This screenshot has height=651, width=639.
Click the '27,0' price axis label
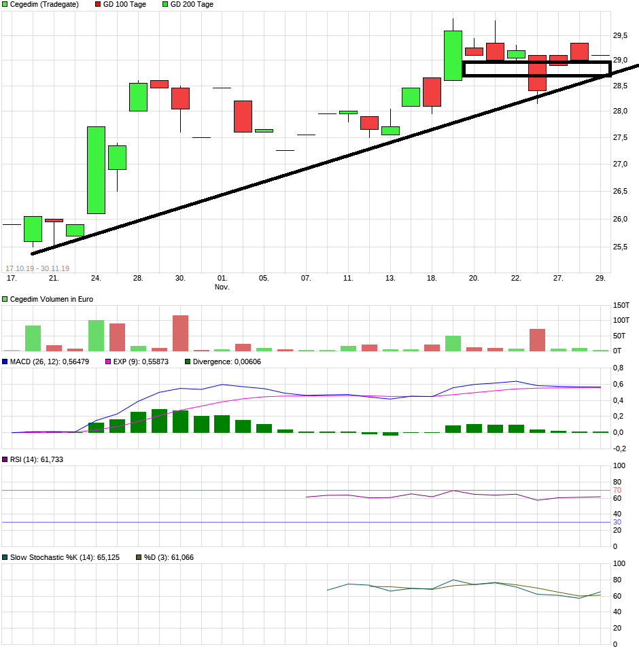click(x=621, y=164)
